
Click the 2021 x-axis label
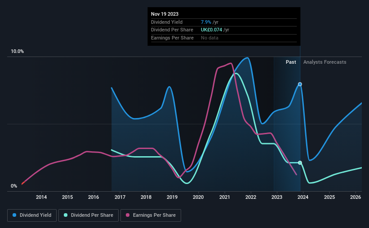225,197
